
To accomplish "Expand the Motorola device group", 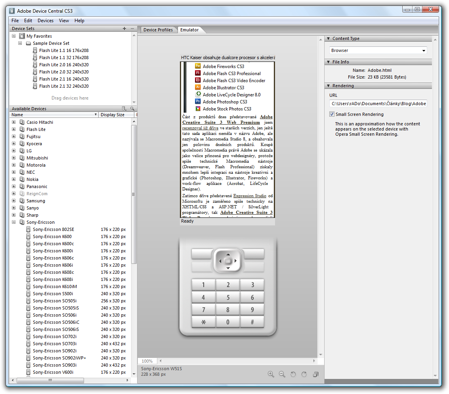I will pos(14,165).
